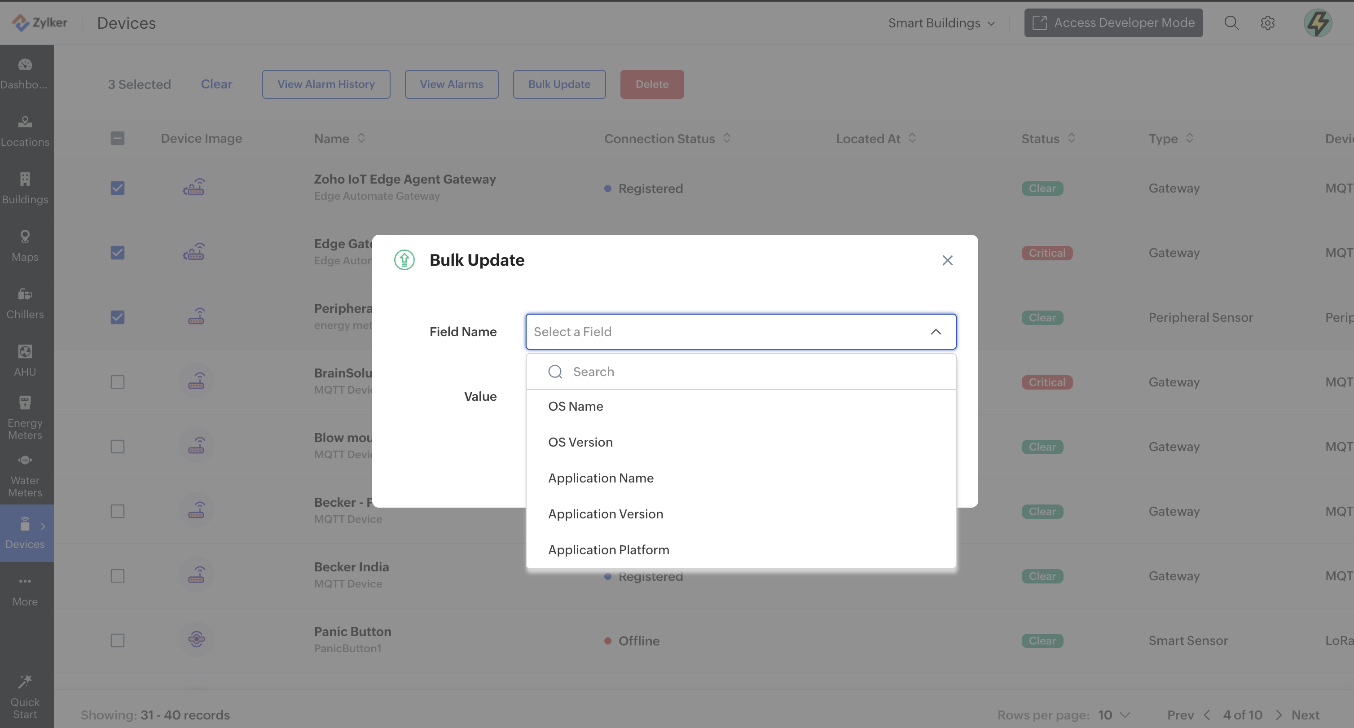Click the search magnifier in header

coord(1231,22)
